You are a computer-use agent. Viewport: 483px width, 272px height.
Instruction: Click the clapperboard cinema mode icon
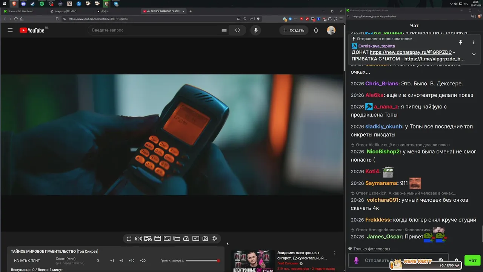coord(158,239)
